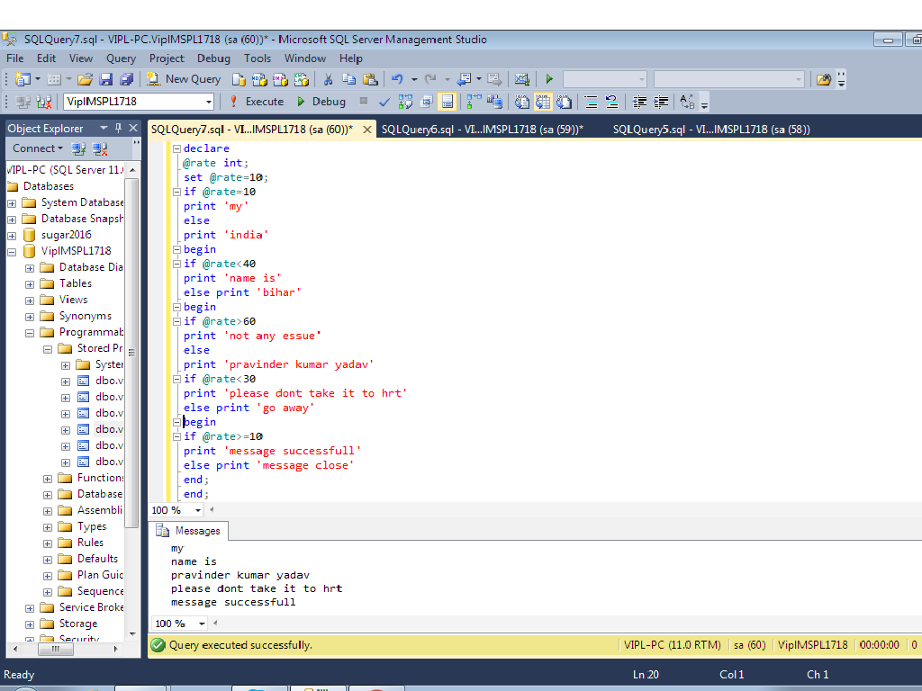This screenshot has width=922, height=691.
Task: Parse the query using the checkmark icon
Action: pyautogui.click(x=384, y=102)
